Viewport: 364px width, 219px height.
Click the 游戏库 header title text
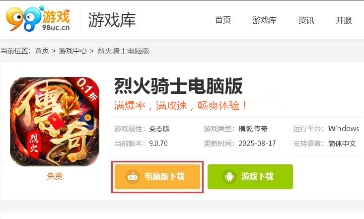point(112,20)
